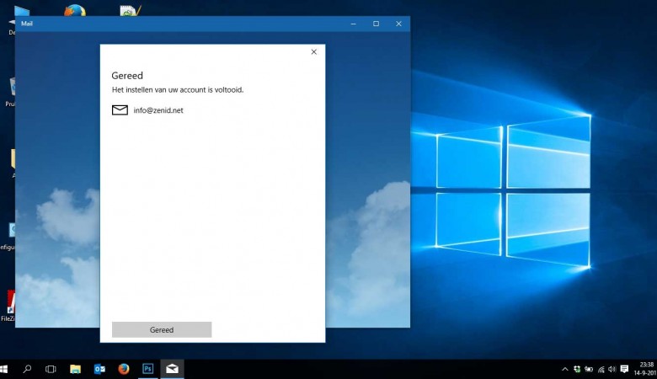
Task: Maximize the Mail window
Action: click(x=376, y=24)
